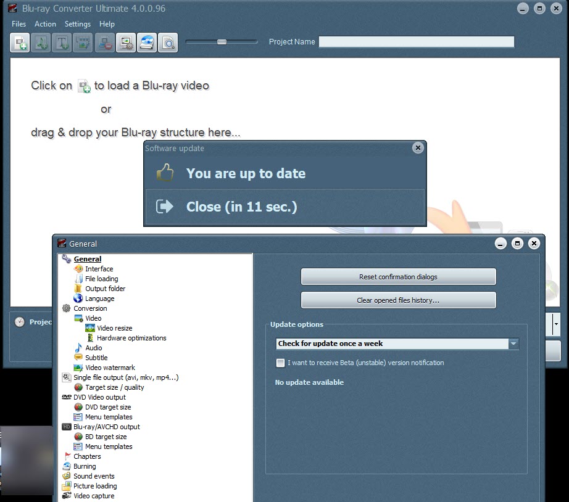569x502 pixels.
Task: Open the Help menu
Action: (x=107, y=24)
